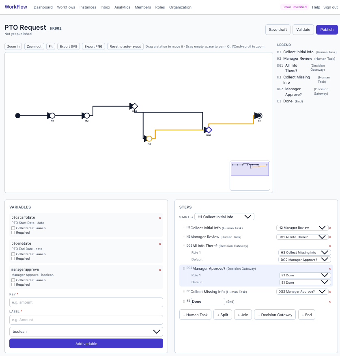Click the Save draft button
Screen dimensions: 340x356
click(x=278, y=30)
